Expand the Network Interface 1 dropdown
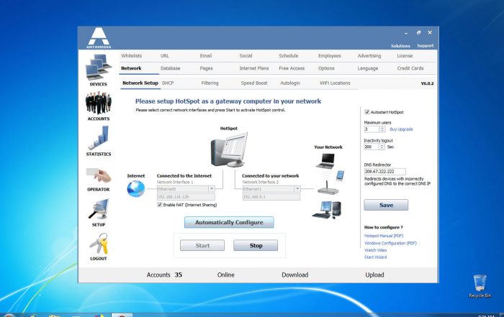Viewport: 504px width, 317px height. [212, 188]
